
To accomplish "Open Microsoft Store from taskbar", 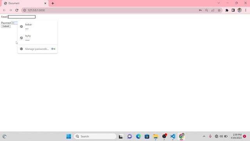I will tap(147, 136).
